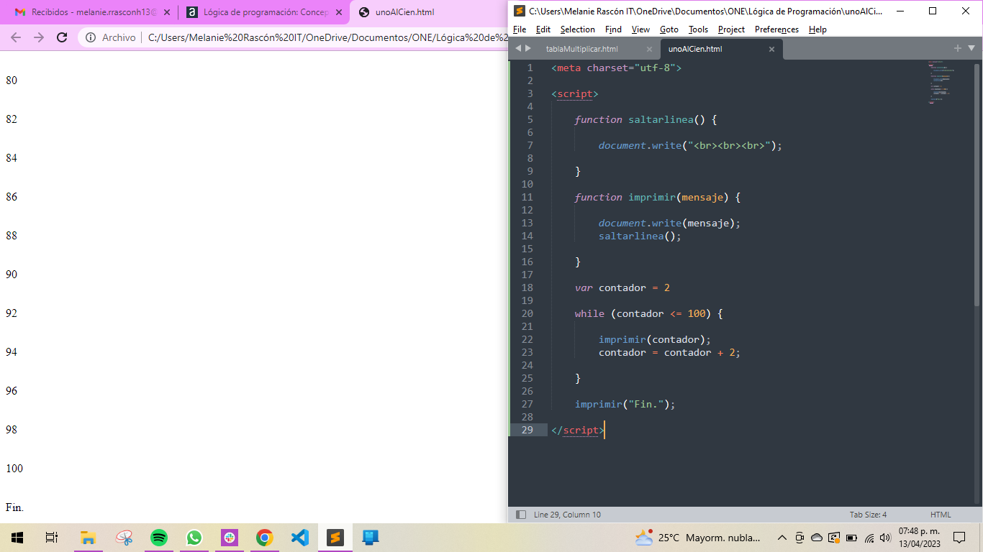The height and width of the screenshot is (552, 983).
Task: Go to previous tab with left arrow
Action: (518, 48)
